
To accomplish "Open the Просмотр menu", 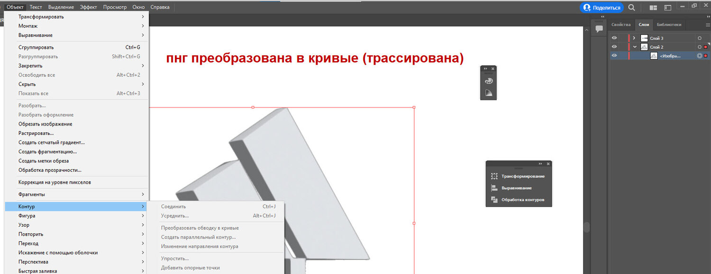I will click(x=115, y=7).
